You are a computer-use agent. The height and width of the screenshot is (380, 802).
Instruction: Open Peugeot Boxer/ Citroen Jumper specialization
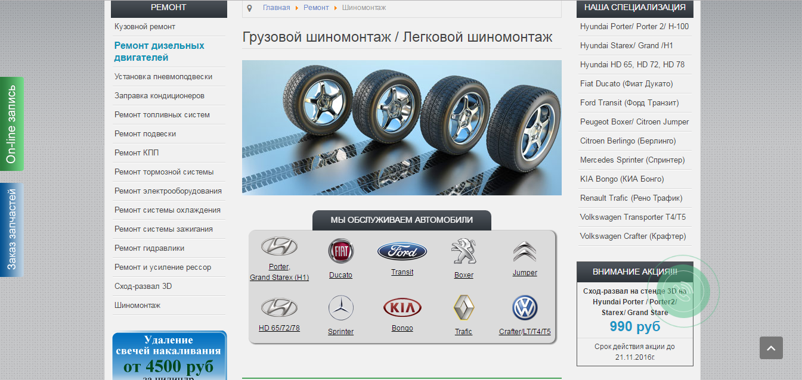[634, 122]
